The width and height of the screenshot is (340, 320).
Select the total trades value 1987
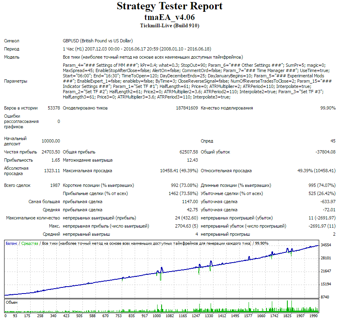pyautogui.click(x=55, y=186)
